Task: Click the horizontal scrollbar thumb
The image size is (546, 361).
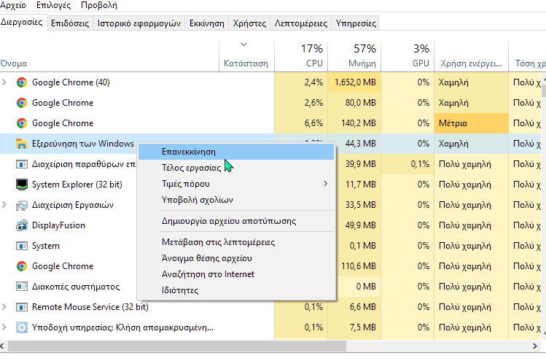Action: [x=177, y=346]
